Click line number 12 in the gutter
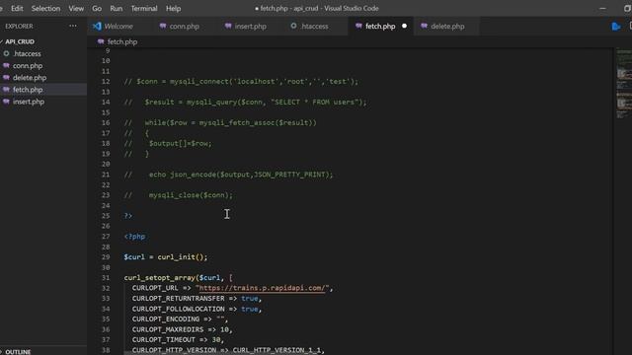The width and height of the screenshot is (632, 355). (x=106, y=81)
